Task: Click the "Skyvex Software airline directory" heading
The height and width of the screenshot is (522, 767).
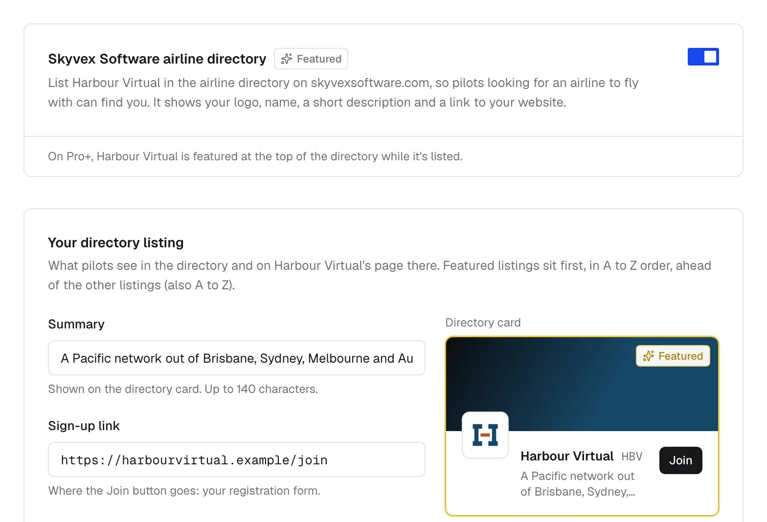Action: (x=157, y=59)
